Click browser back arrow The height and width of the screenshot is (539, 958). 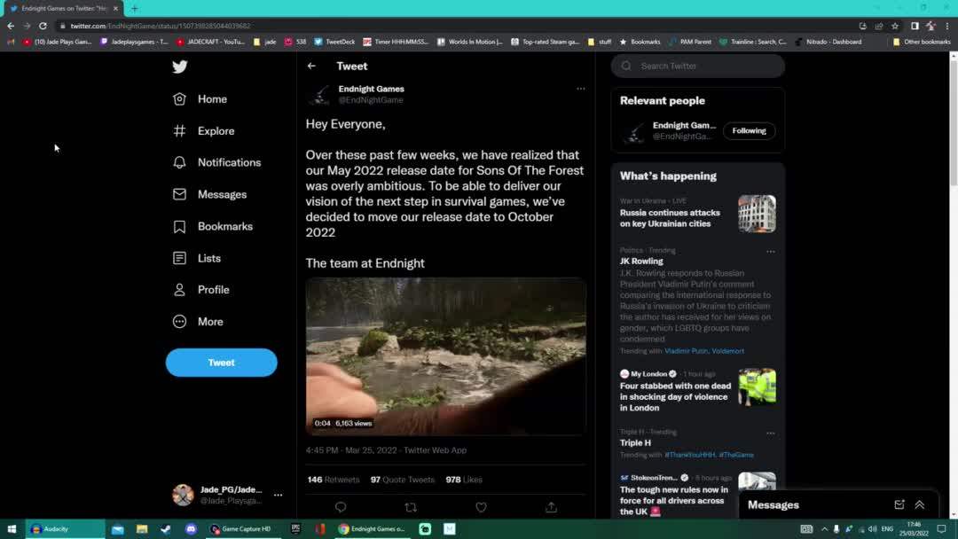pos(11,27)
